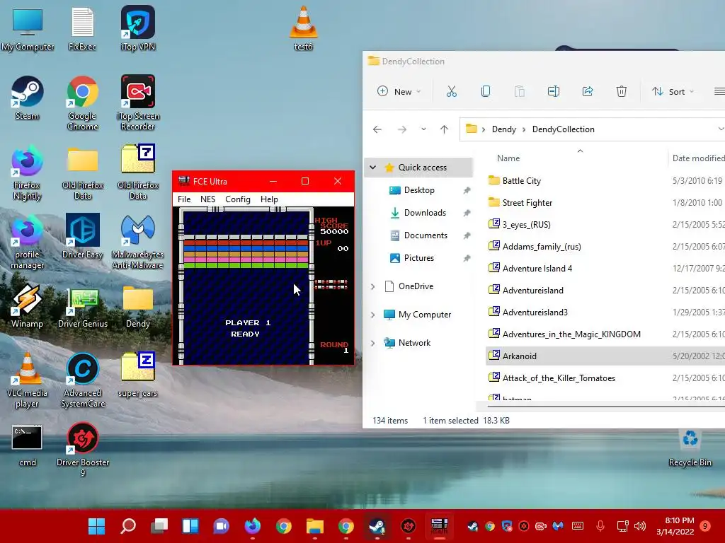
Task: Open taskbar Search magnifier
Action: click(128, 526)
